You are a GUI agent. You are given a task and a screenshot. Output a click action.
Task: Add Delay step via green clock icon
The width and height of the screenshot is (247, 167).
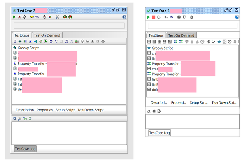[41, 42]
